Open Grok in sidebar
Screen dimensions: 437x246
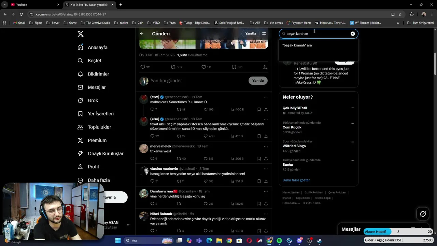[88, 100]
